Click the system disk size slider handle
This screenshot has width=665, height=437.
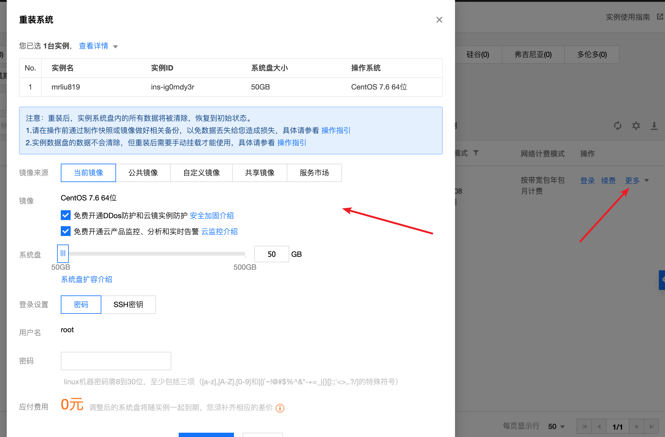point(63,253)
